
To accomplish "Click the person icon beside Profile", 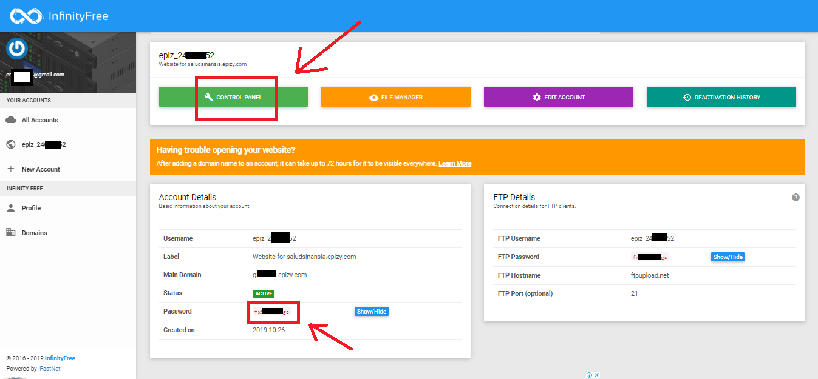I will pos(10,208).
